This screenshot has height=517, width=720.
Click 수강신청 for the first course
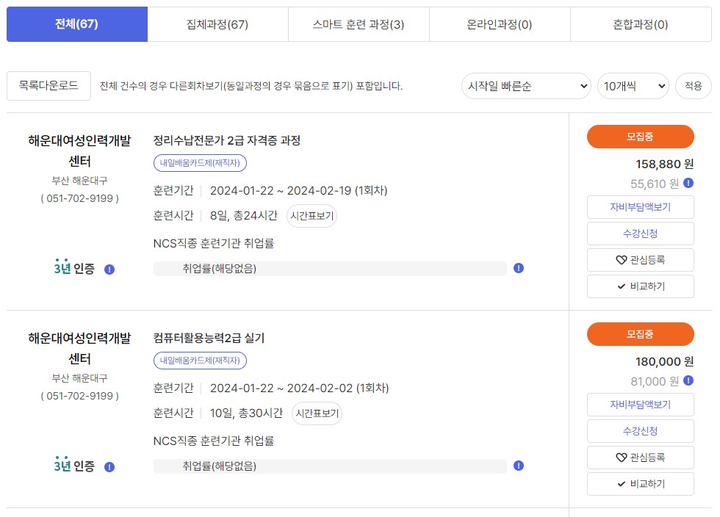point(640,234)
